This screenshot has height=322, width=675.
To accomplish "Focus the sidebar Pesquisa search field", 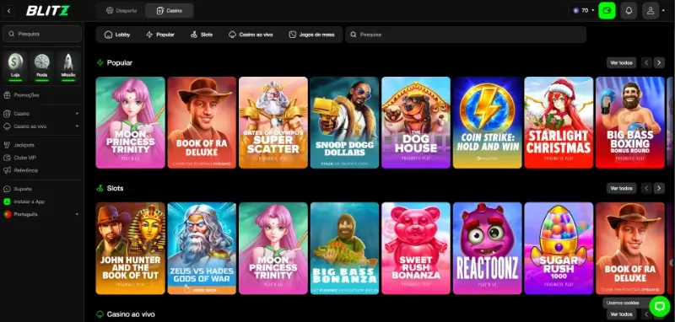I will [41, 34].
